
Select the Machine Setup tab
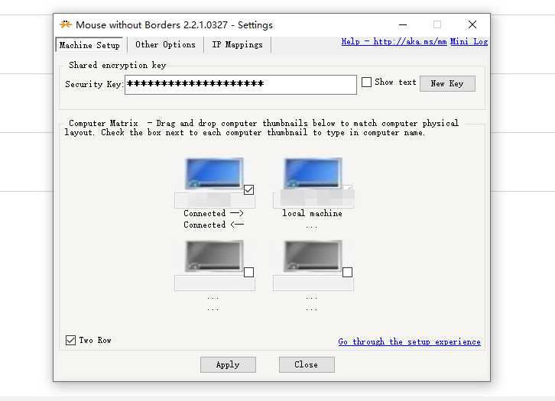pos(89,45)
